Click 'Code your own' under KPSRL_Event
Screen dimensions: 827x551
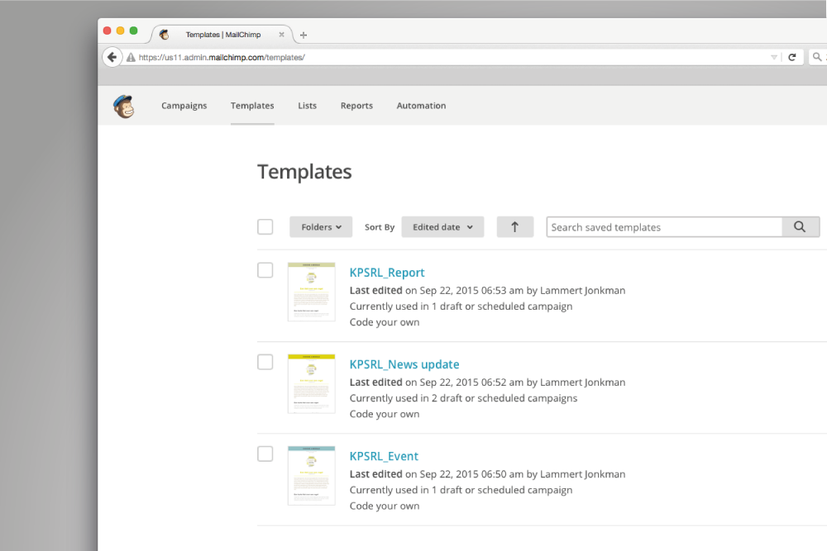click(385, 506)
